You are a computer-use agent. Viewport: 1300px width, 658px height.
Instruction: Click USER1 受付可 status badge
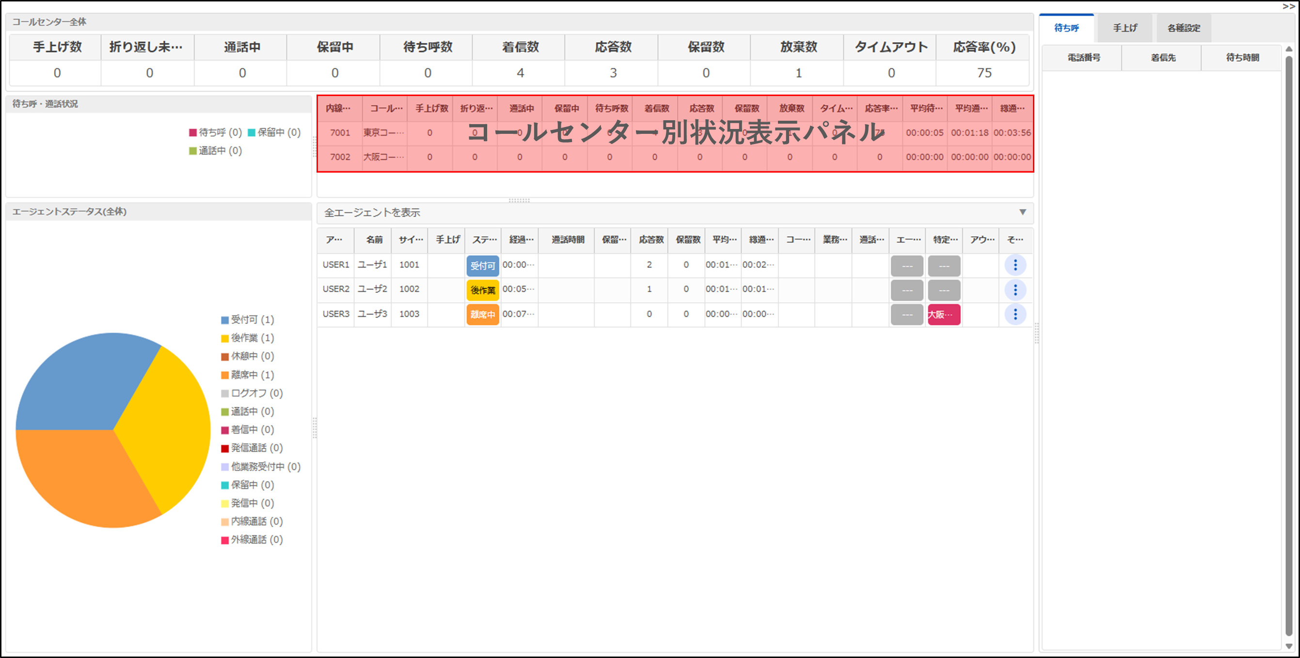[x=482, y=266]
